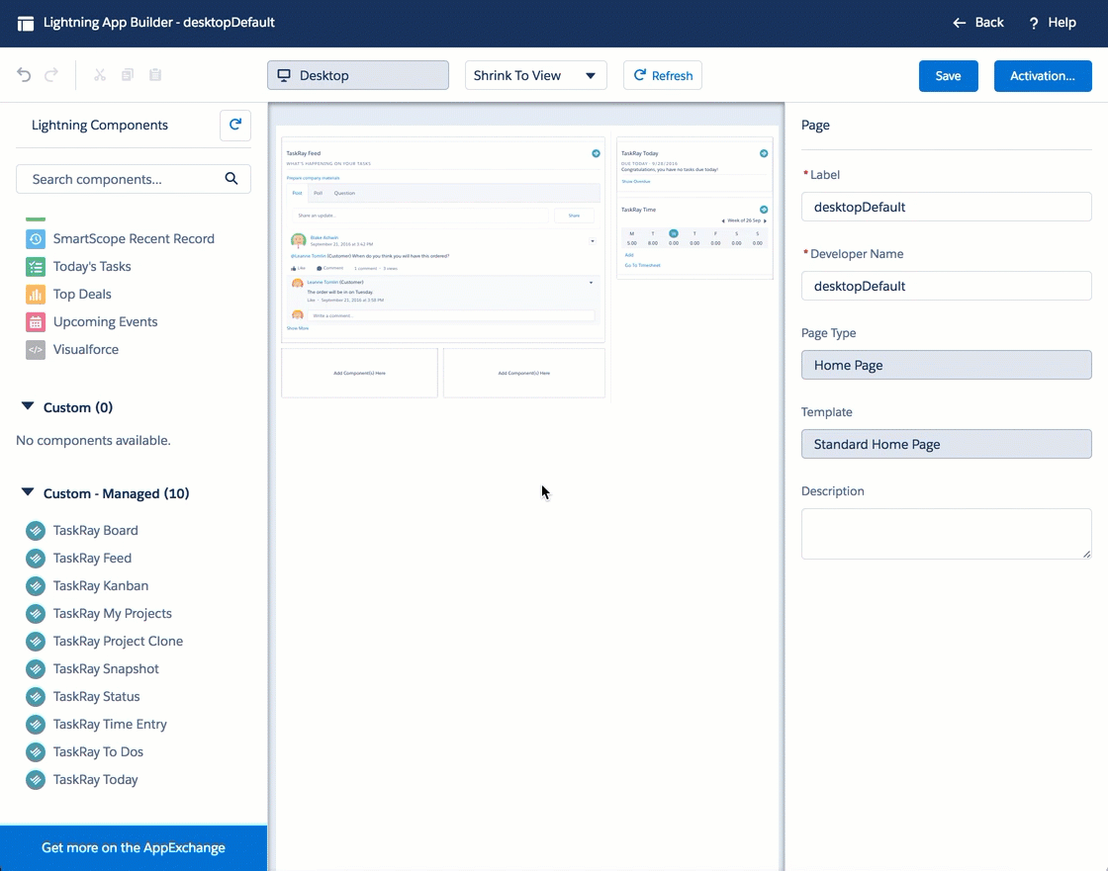Image resolution: width=1108 pixels, height=871 pixels.
Task: Click the cut scissors icon
Action: pyautogui.click(x=100, y=75)
